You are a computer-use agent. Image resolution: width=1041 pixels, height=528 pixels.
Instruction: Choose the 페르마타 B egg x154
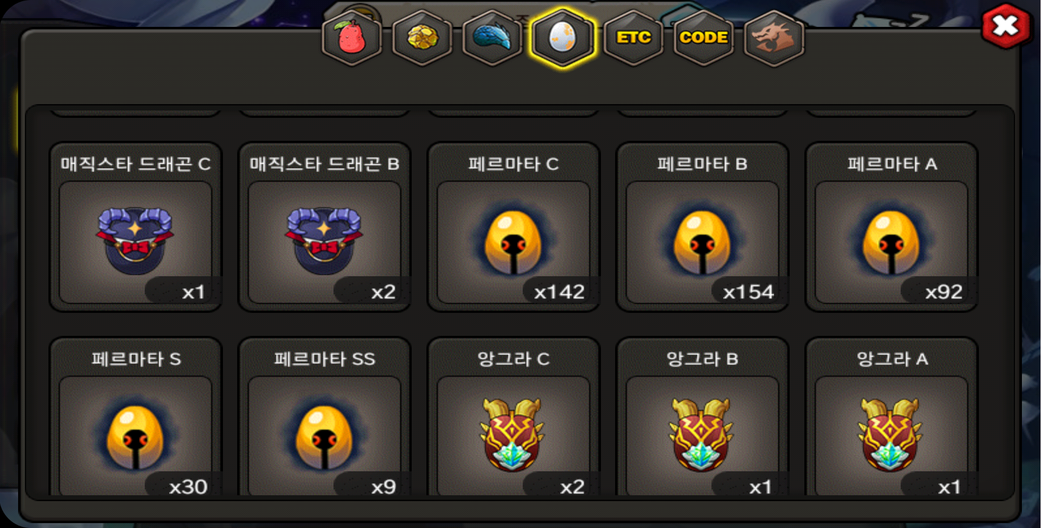[702, 227]
